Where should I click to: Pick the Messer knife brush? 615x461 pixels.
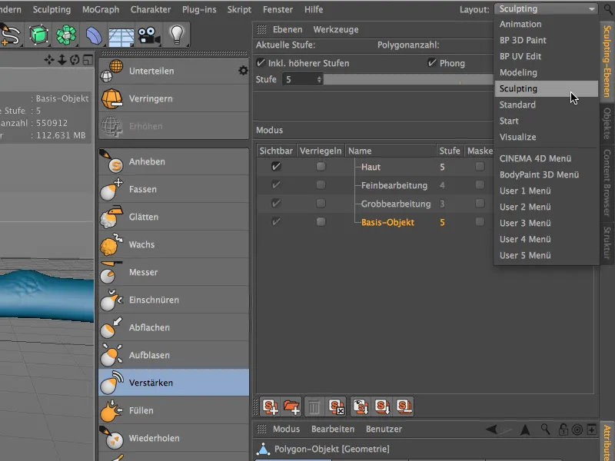(x=174, y=272)
